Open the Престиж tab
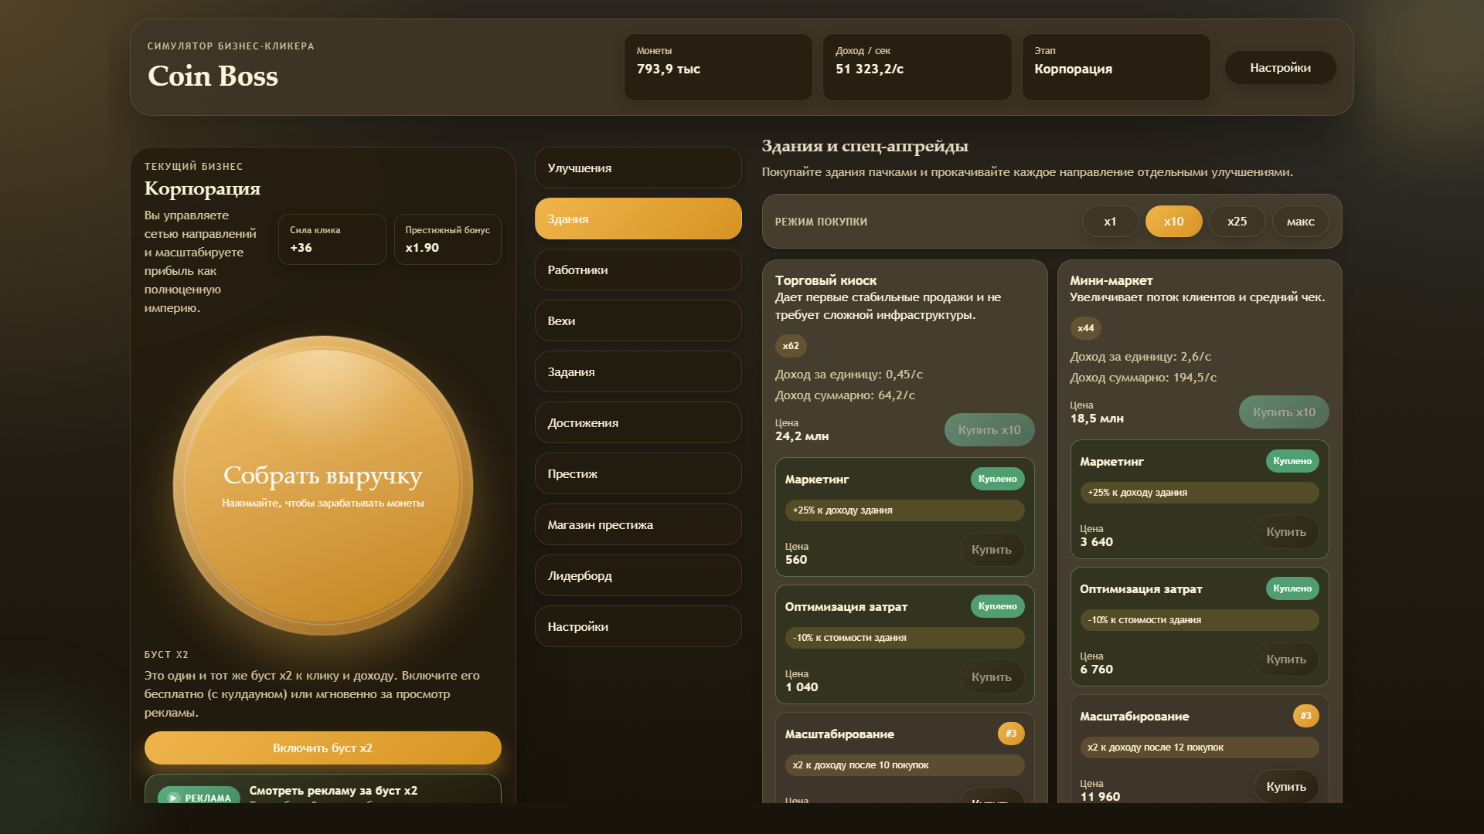The height and width of the screenshot is (834, 1484). tap(638, 473)
